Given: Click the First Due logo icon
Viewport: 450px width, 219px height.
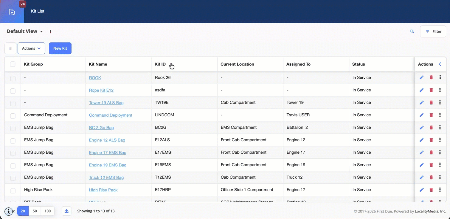Looking at the screenshot, I should click(x=12, y=12).
